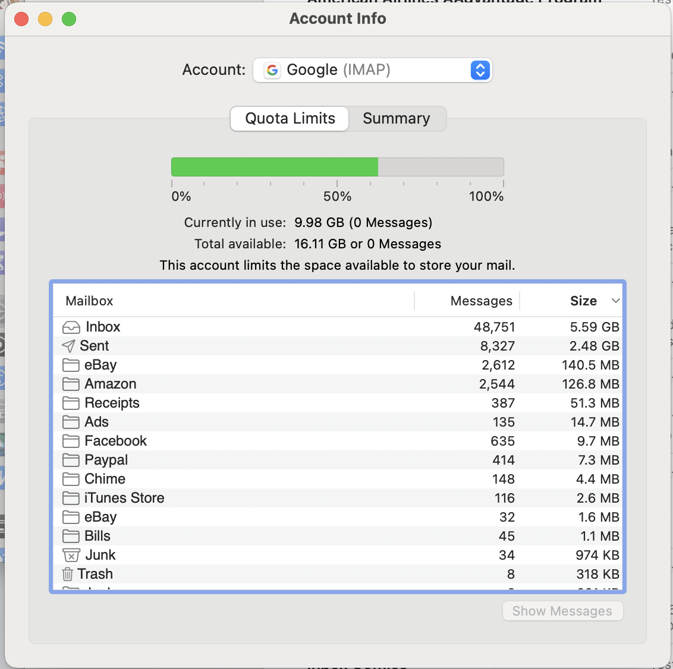The width and height of the screenshot is (673, 669).
Task: Click the 51.3 MB size value
Action: click(x=595, y=403)
